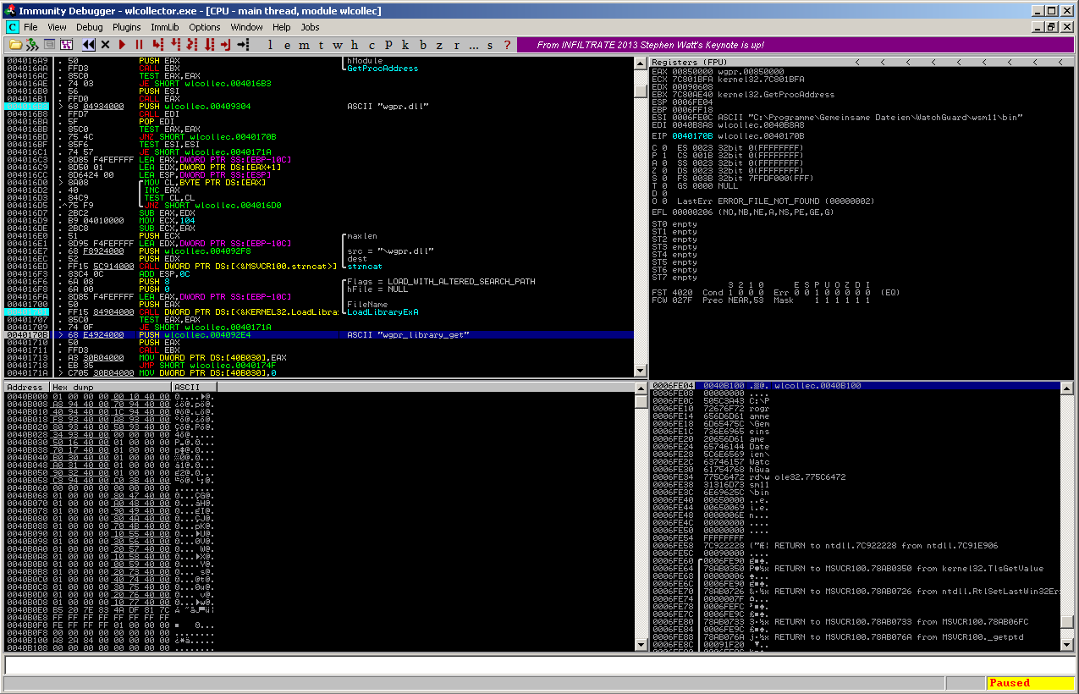Close the debugged program with the X icon
This screenshot has height=694, width=1079.
(105, 44)
